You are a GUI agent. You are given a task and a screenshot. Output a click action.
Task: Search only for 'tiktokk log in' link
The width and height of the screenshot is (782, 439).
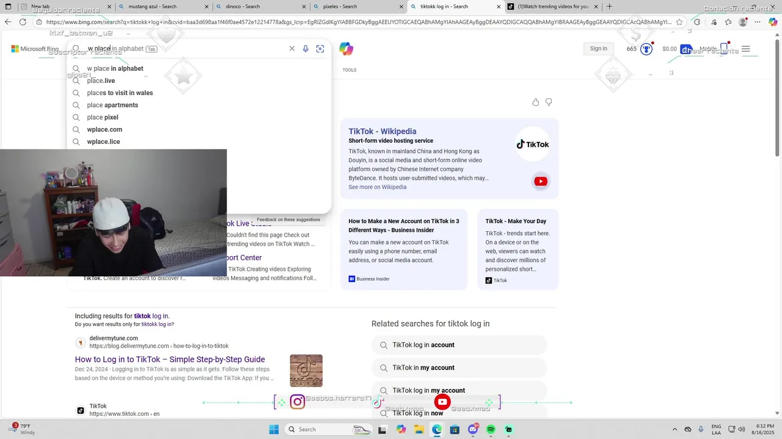click(x=157, y=324)
